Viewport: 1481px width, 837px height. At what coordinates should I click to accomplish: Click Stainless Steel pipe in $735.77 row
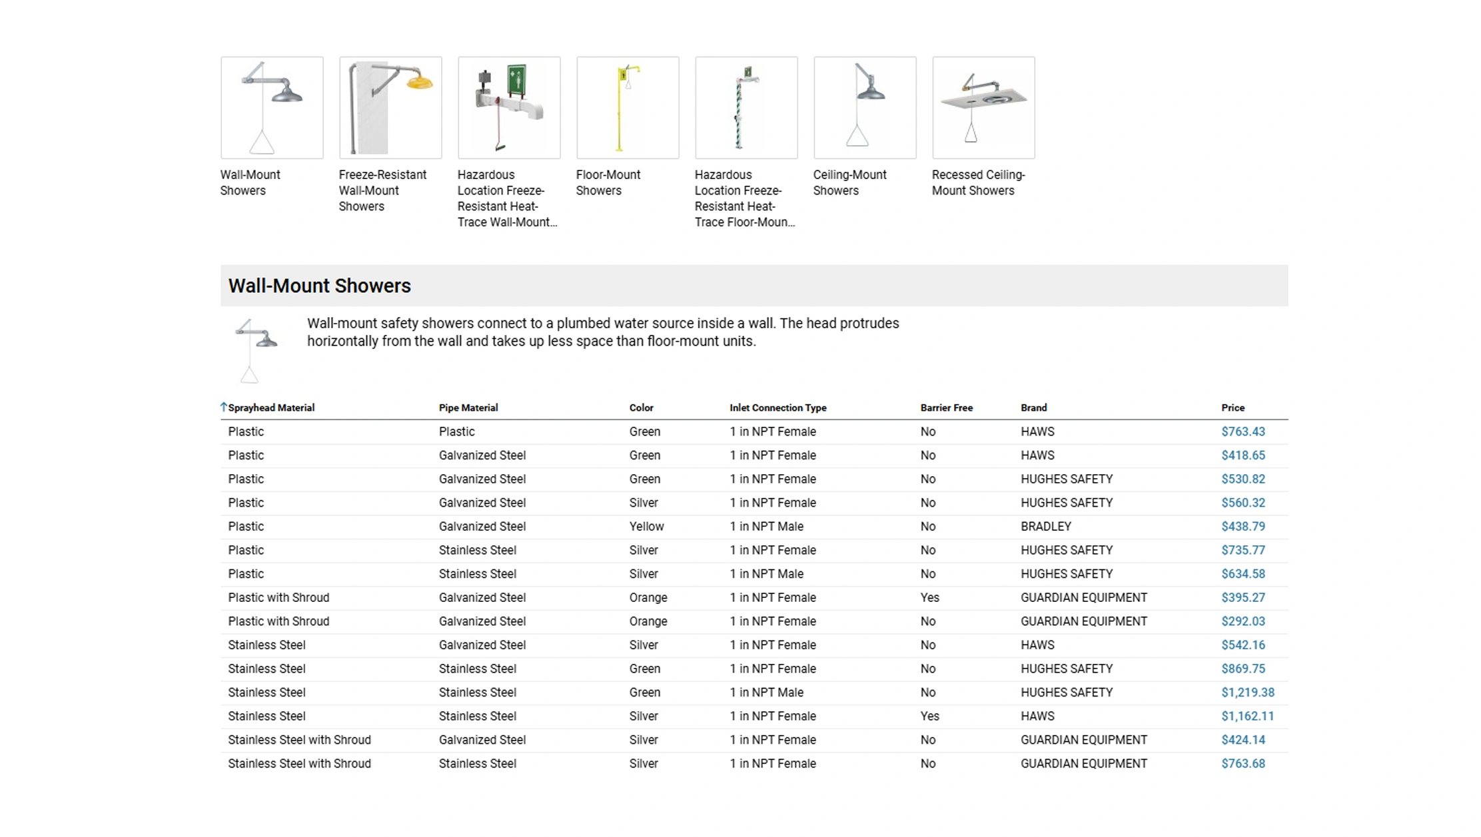(x=478, y=550)
